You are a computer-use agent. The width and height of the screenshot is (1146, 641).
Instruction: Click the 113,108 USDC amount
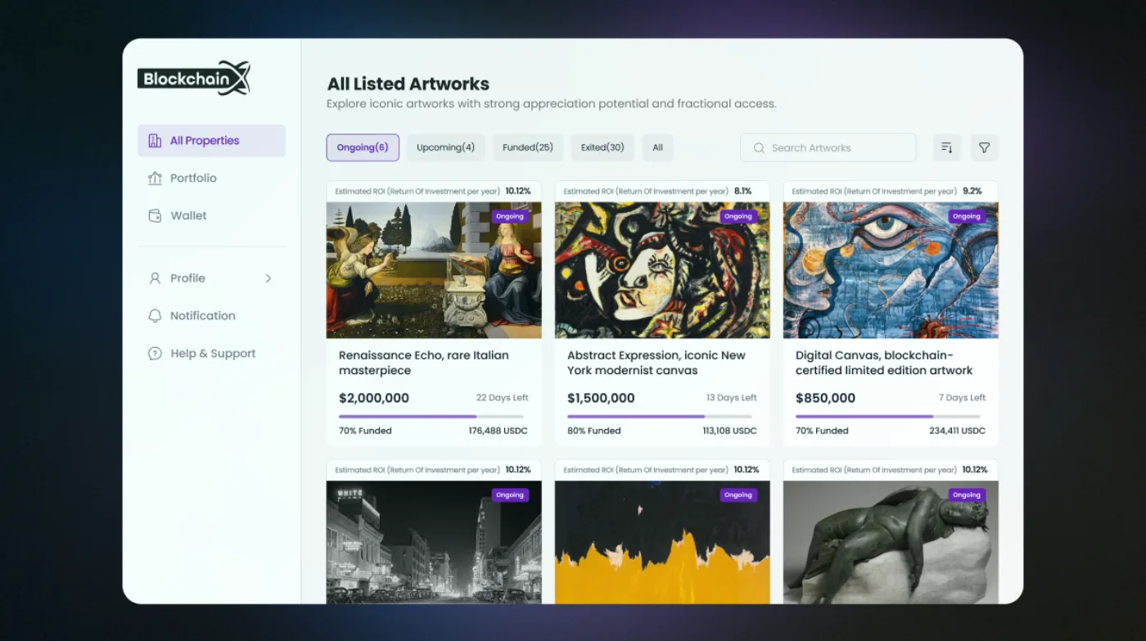point(730,431)
